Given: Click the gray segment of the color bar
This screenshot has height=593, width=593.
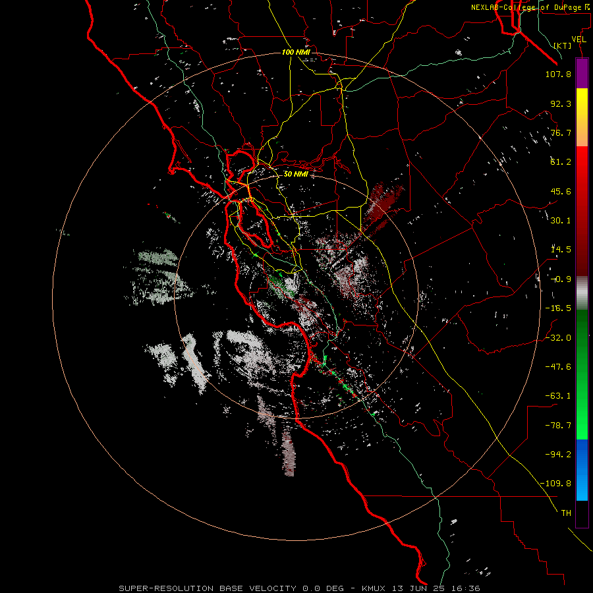Looking at the screenshot, I should (582, 291).
